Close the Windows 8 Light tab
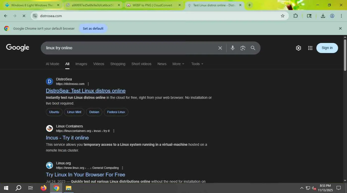This screenshot has width=347, height=193. click(x=58, y=5)
